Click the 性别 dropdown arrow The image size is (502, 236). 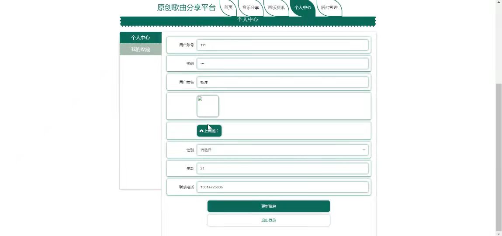[x=364, y=150]
